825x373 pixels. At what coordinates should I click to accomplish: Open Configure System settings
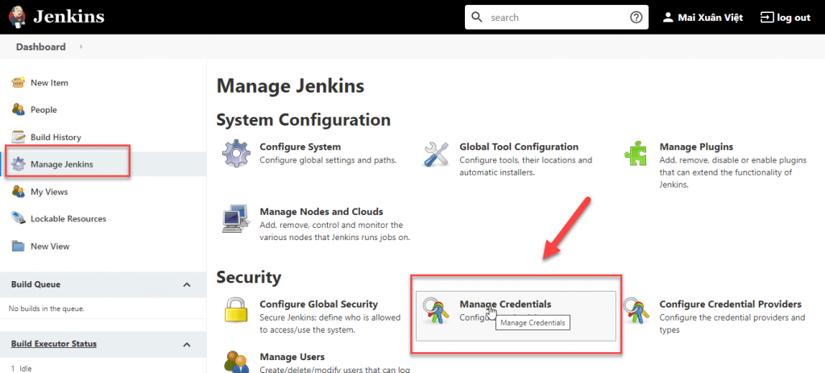300,147
